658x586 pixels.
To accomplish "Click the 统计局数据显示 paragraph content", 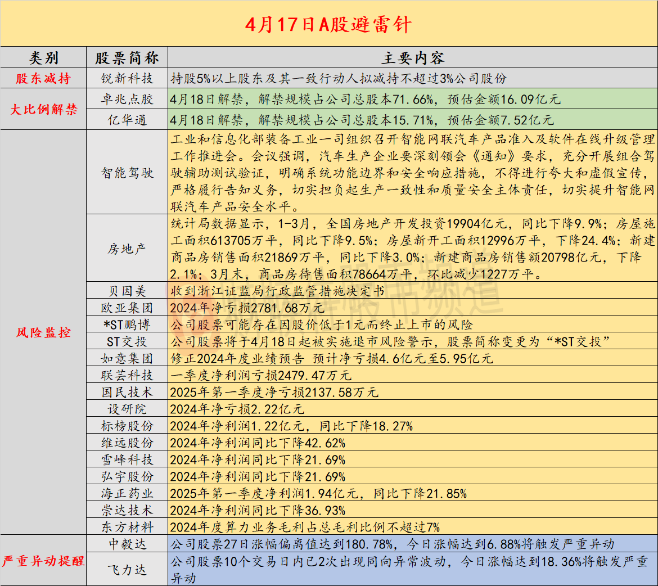I will click(x=413, y=249).
